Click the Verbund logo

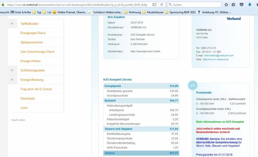(234, 19)
